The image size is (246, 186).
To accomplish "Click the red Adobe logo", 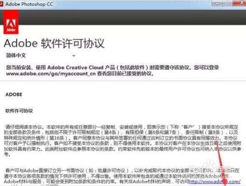I will 11,22.
